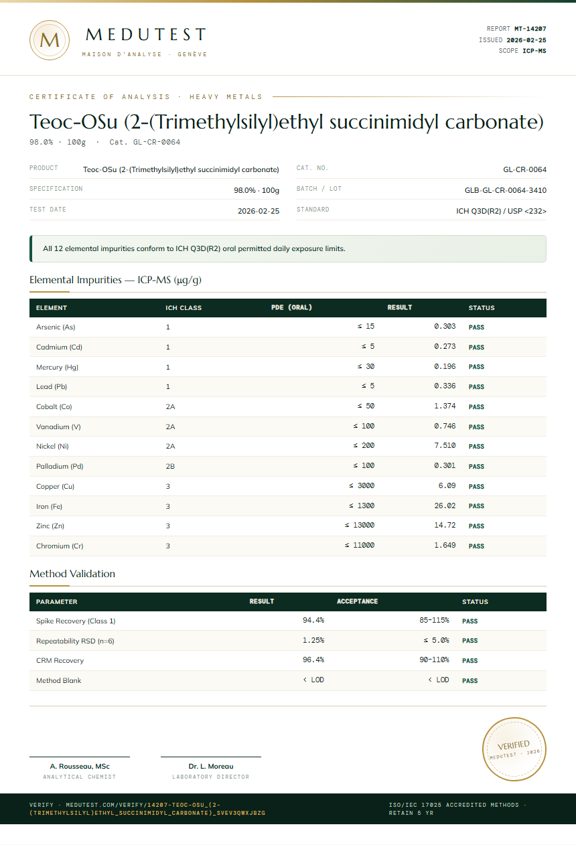Click the ELEMENT column header
Viewport: 576px width, 845px height.
(x=52, y=308)
